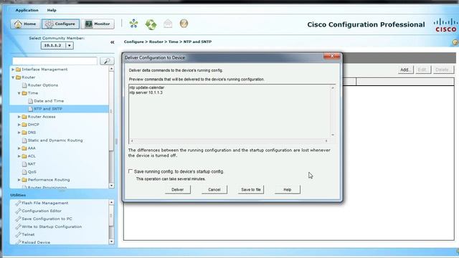Select Date and Time tree item

click(x=49, y=101)
